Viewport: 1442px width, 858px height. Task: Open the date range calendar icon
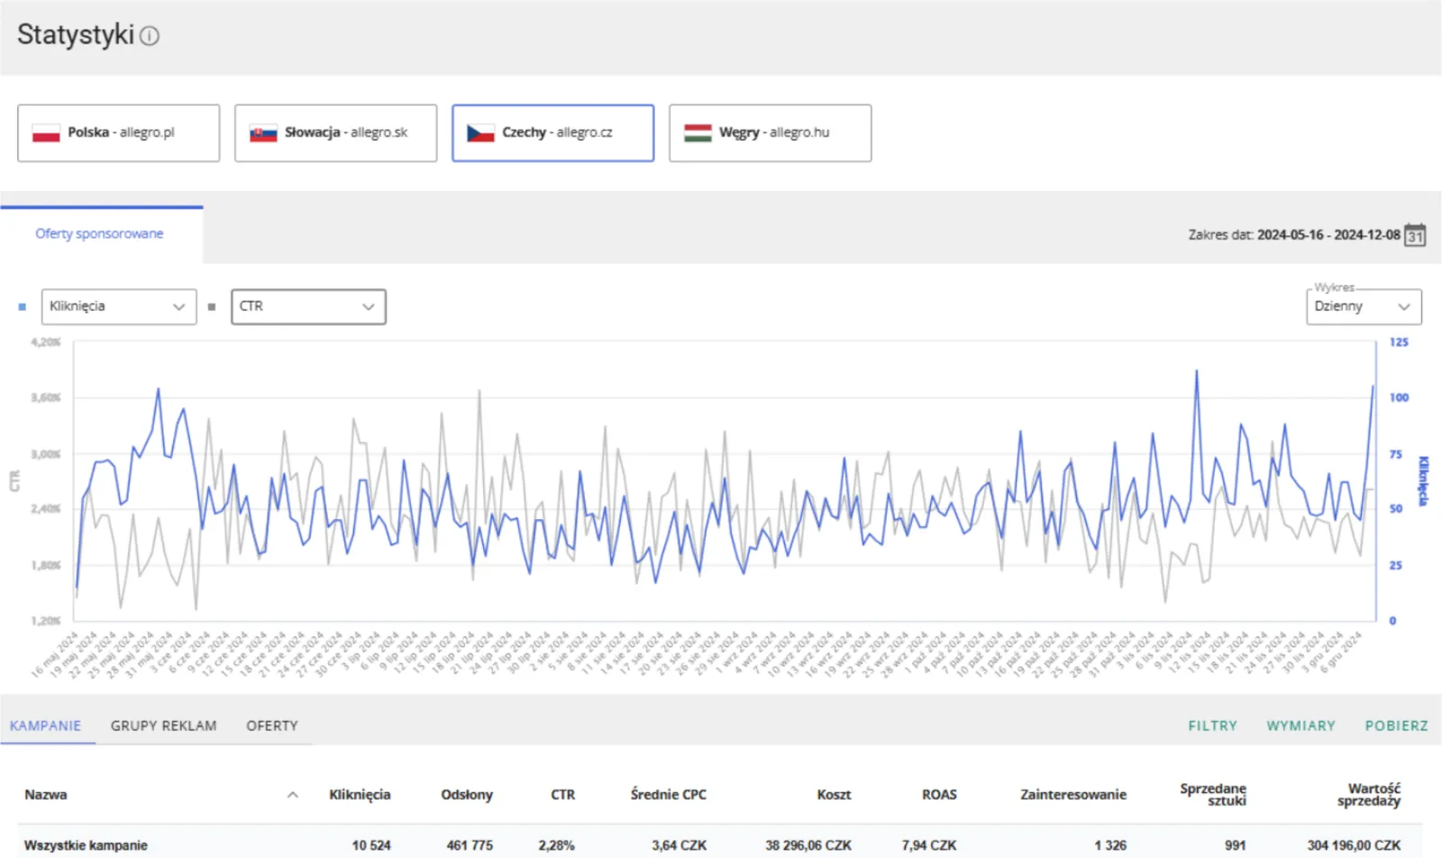1415,235
